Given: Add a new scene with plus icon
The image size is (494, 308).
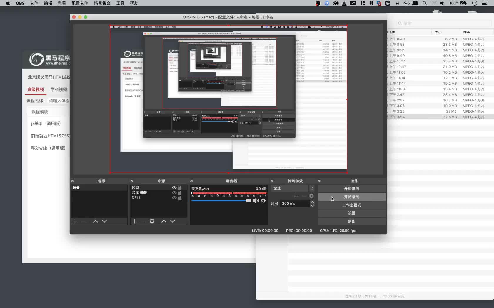Looking at the screenshot, I should [x=75, y=221].
